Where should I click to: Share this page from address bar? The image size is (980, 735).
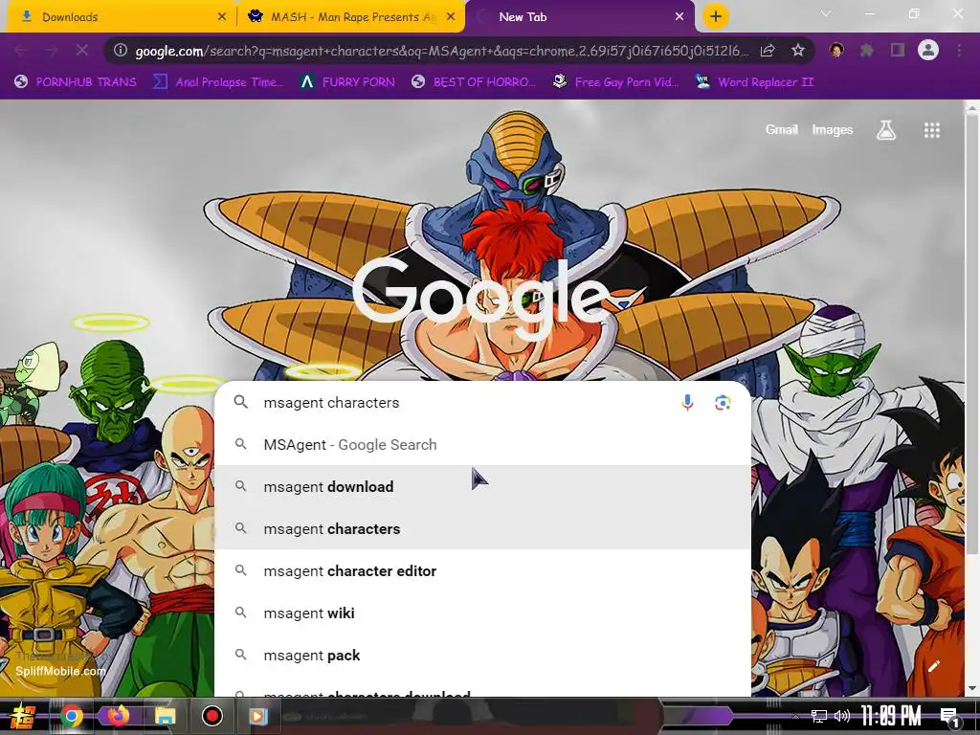(x=768, y=51)
